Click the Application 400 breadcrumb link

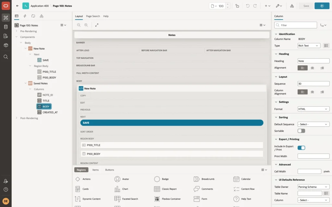(x=40, y=6)
